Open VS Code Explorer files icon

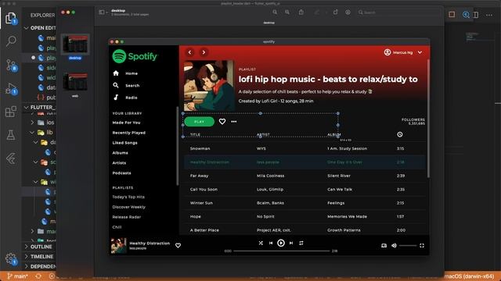(x=10, y=18)
